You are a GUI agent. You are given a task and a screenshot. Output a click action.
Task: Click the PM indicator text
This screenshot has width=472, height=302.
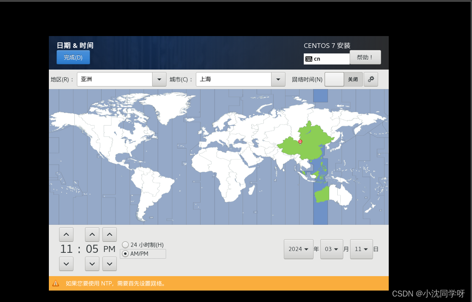(x=110, y=249)
